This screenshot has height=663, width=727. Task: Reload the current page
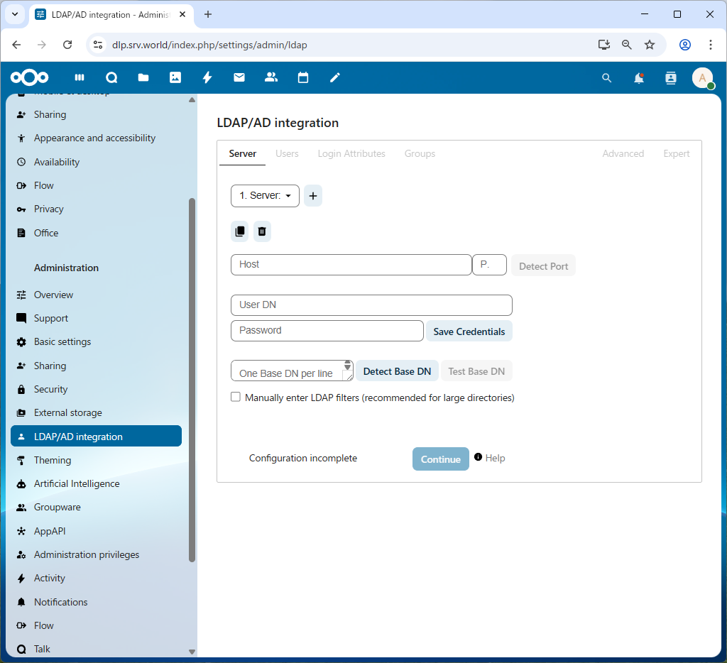[67, 45]
